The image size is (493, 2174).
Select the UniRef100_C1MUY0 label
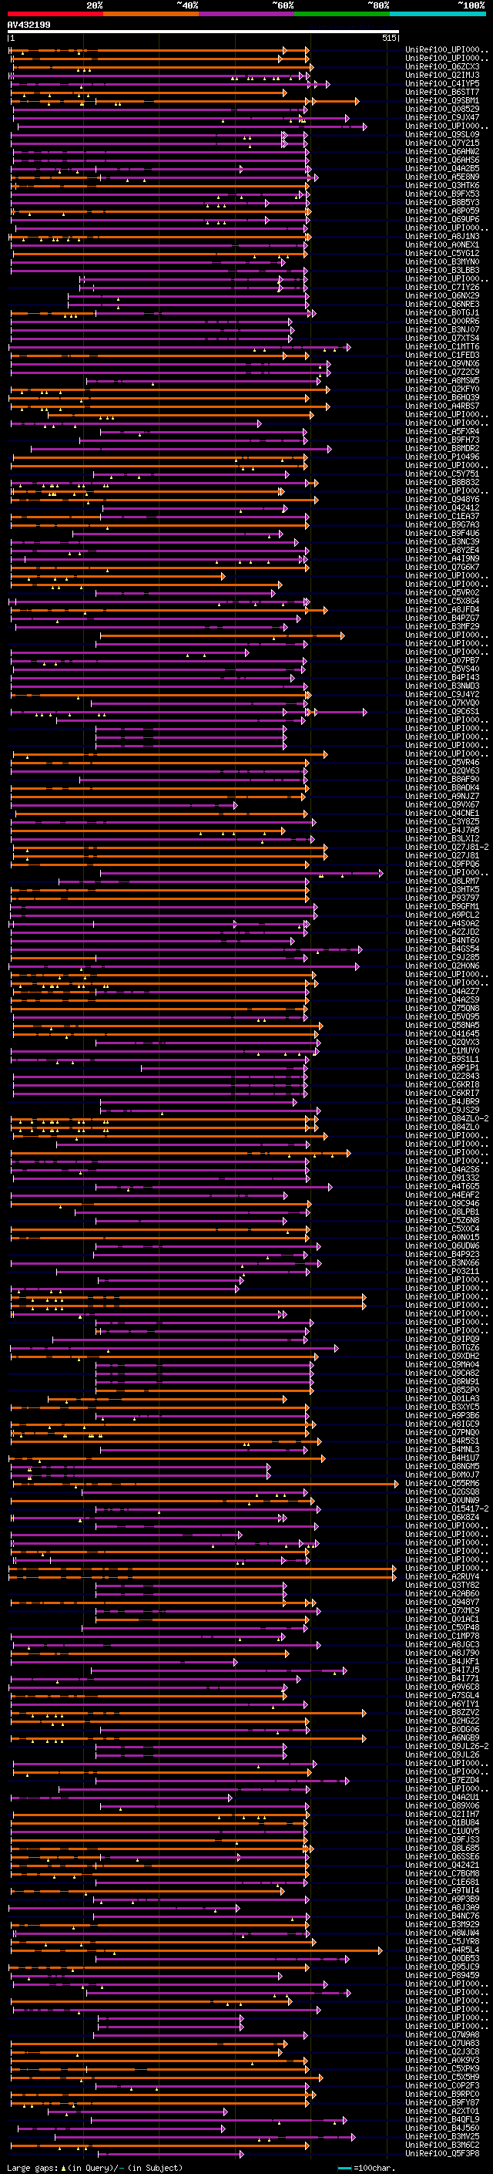pyautogui.click(x=442, y=1052)
